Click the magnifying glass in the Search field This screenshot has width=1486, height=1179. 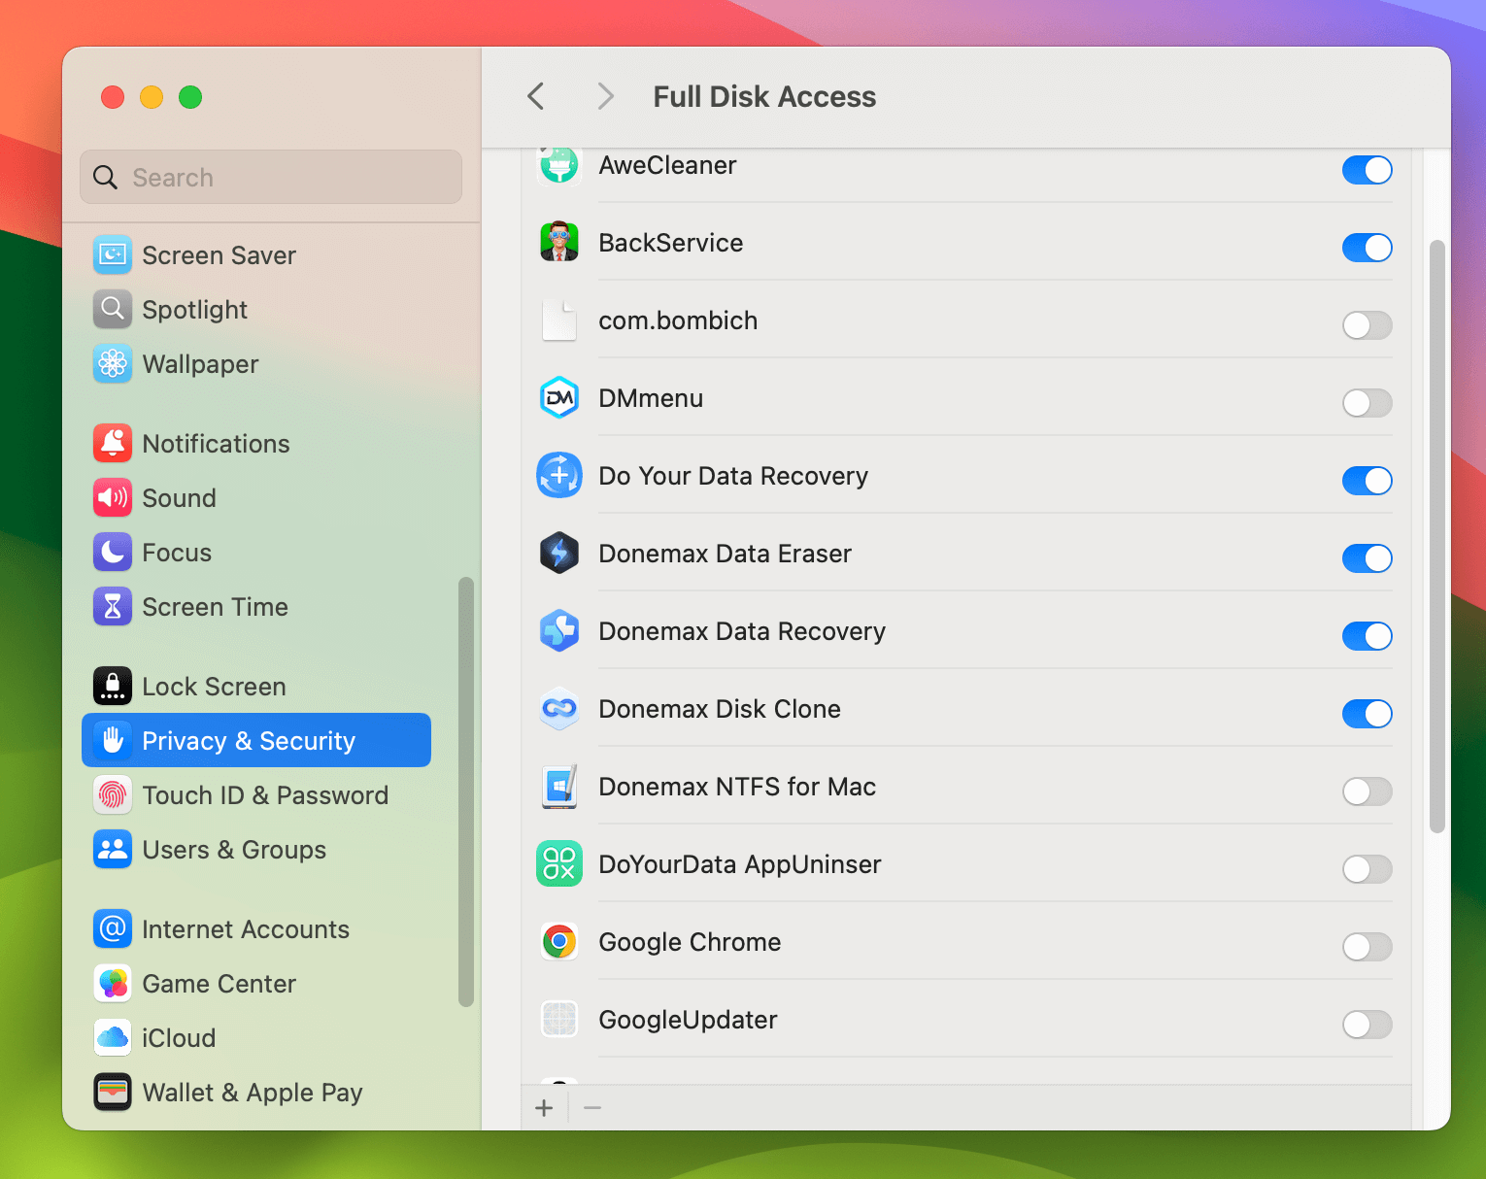[105, 177]
